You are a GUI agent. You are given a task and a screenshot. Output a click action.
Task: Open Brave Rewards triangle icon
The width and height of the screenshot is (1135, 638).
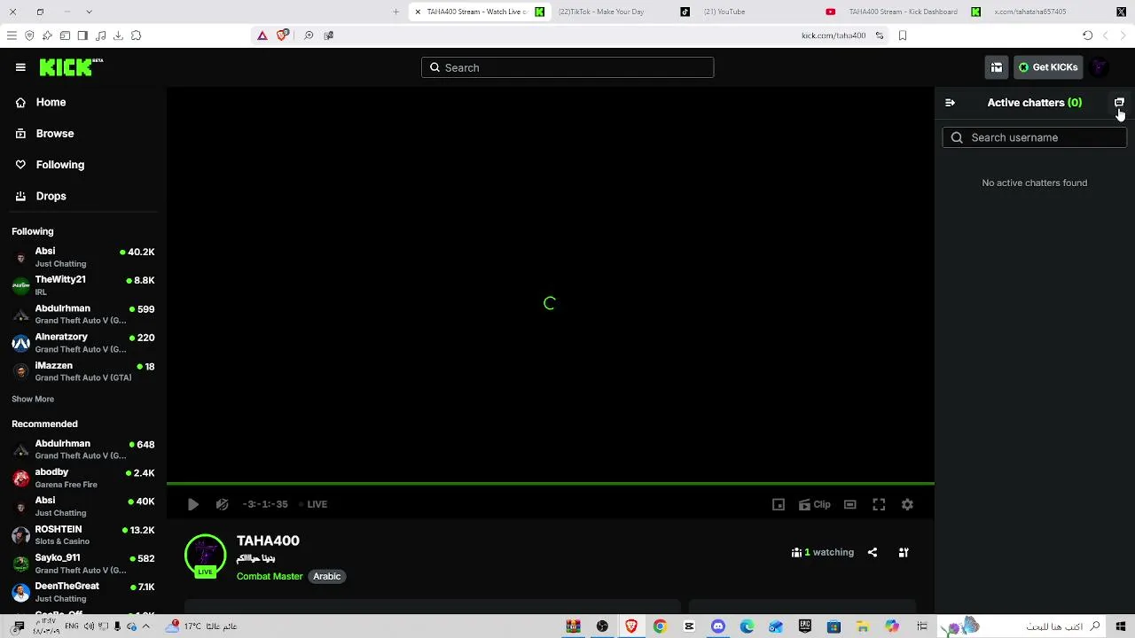coord(262,35)
